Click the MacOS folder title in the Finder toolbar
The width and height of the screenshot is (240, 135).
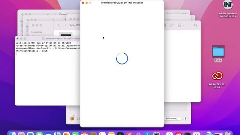pyautogui.click(x=75, y=25)
